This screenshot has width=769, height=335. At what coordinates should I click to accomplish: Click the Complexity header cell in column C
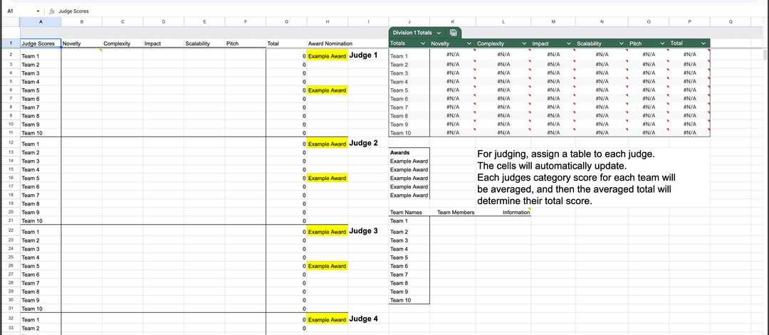coord(122,43)
